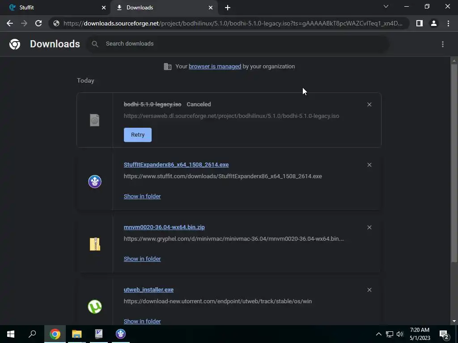
Task: Select the Downloads tab
Action: (x=164, y=8)
